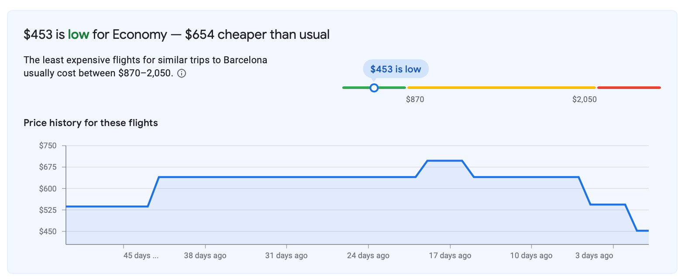
Task: Click the "31 days ago" x-axis label
Action: (286, 256)
